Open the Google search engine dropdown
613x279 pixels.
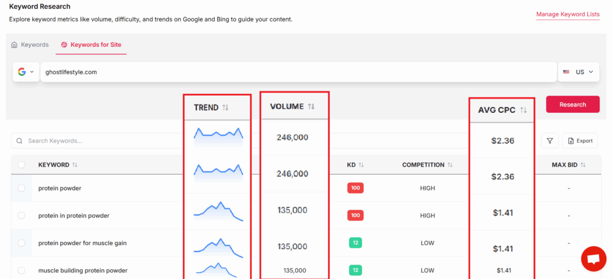pyautogui.click(x=26, y=72)
